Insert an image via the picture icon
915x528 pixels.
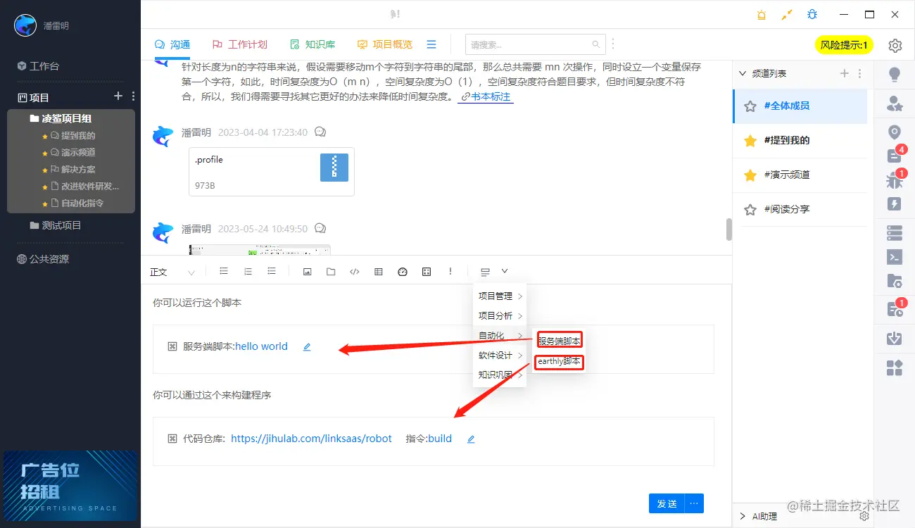(x=308, y=272)
